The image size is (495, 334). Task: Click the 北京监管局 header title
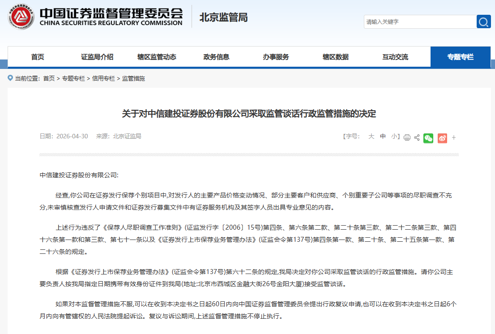pos(223,17)
